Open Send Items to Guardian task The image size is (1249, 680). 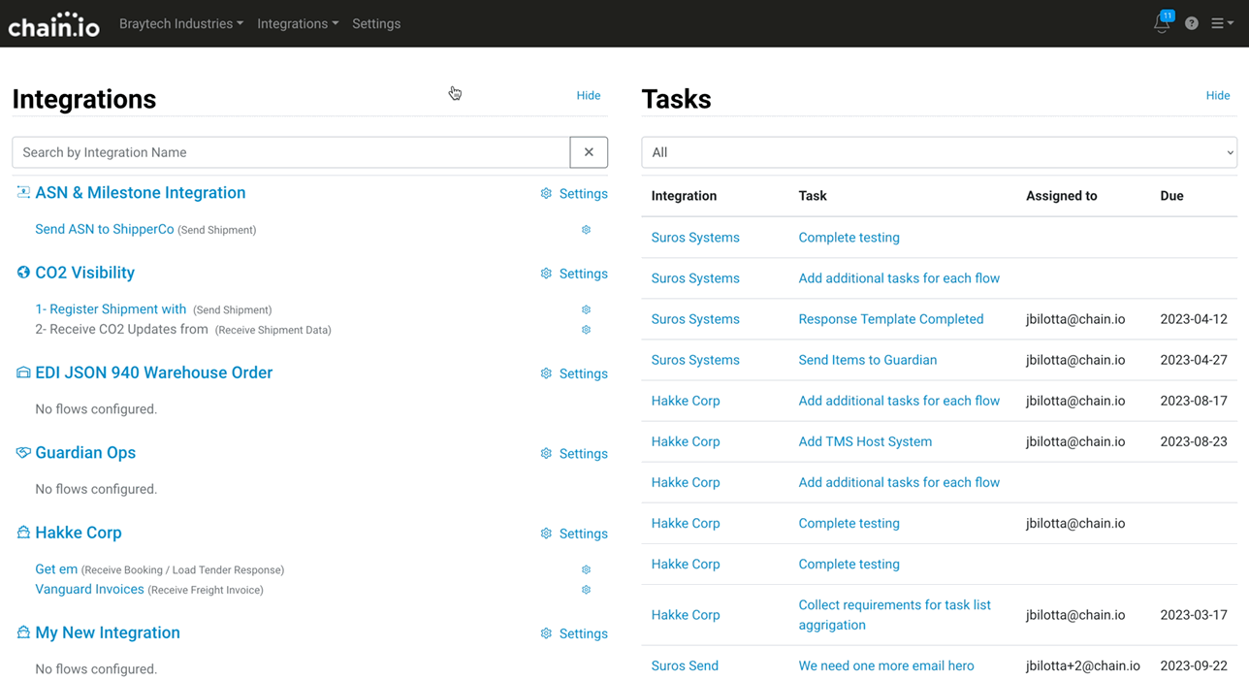868,360
